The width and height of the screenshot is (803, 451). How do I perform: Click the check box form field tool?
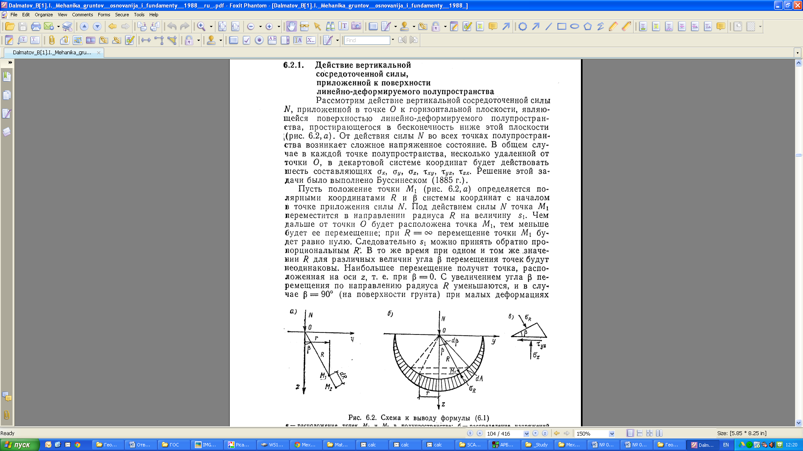(x=246, y=40)
